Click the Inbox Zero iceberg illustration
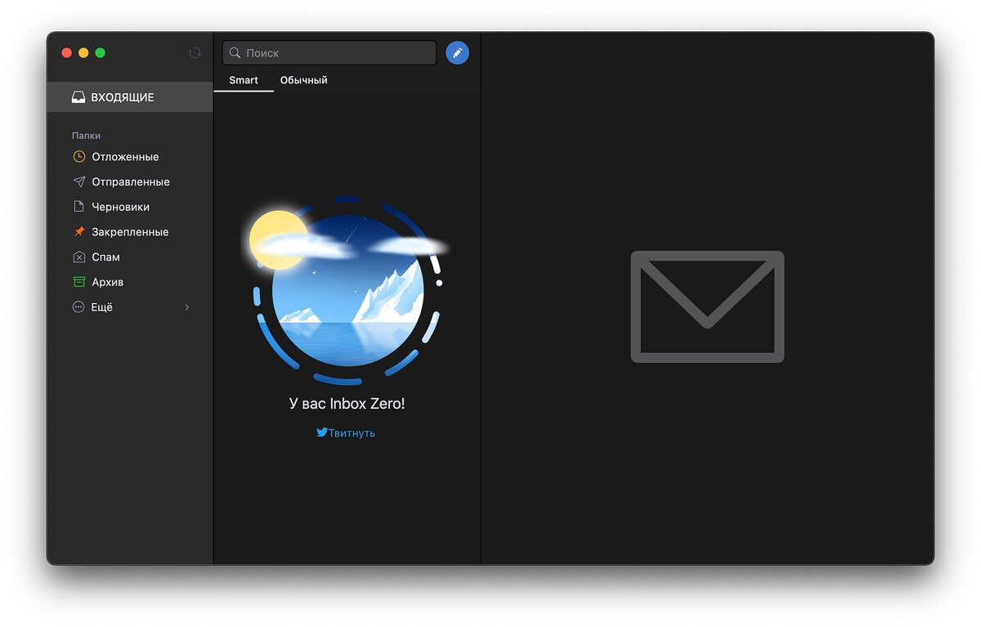The width and height of the screenshot is (981, 627). pyautogui.click(x=347, y=290)
